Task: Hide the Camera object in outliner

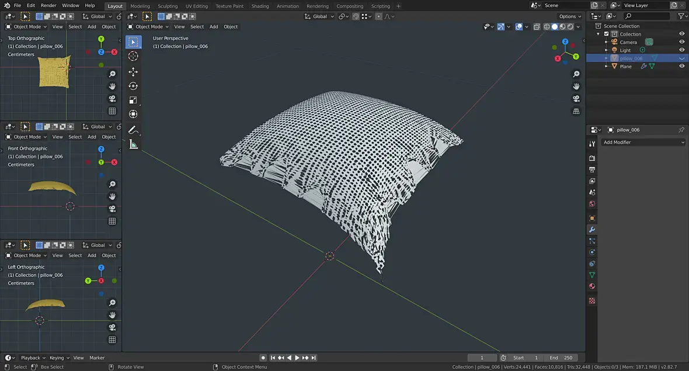Action: (x=681, y=42)
